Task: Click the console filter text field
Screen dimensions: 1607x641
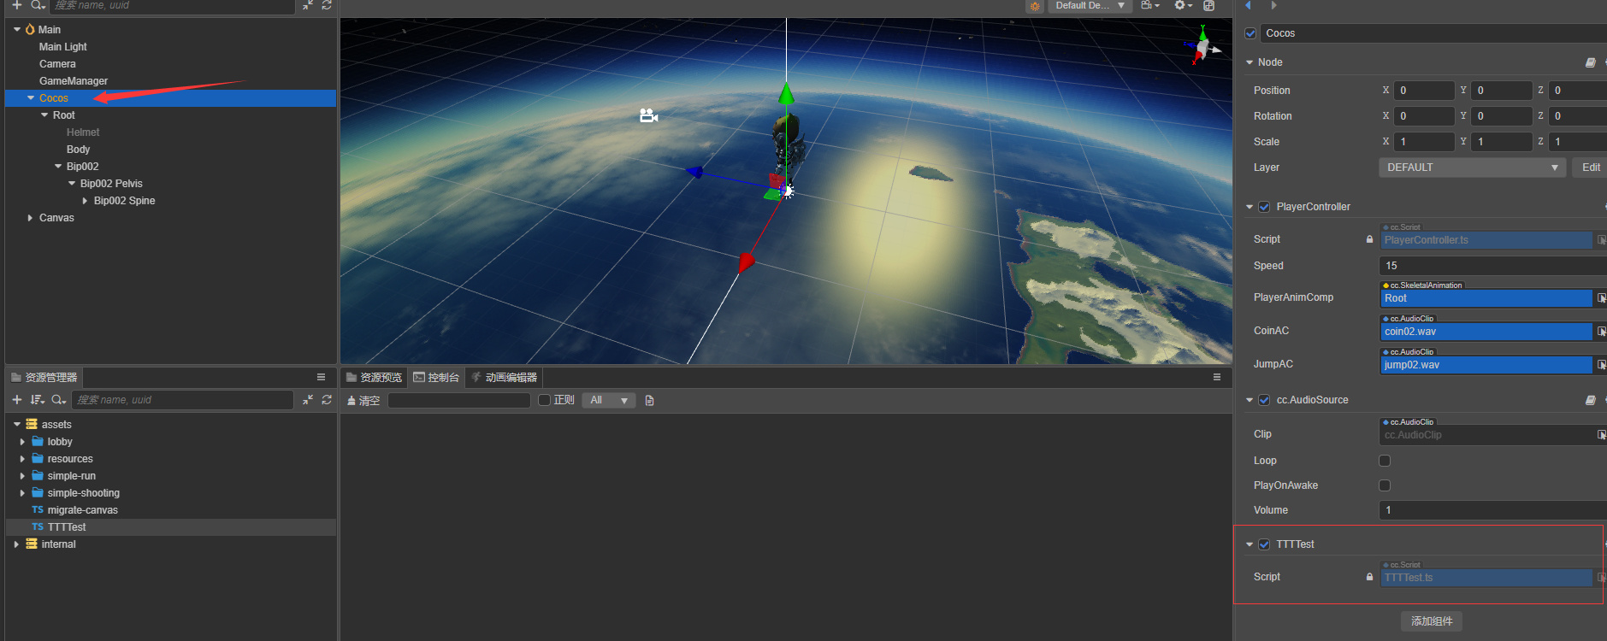Action: 459,400
